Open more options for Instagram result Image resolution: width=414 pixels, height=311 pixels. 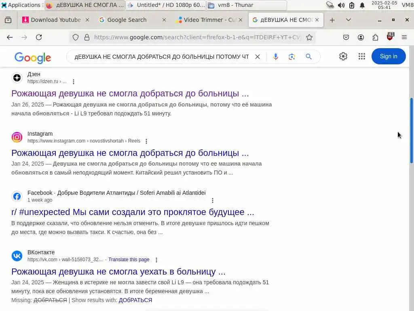(x=146, y=141)
